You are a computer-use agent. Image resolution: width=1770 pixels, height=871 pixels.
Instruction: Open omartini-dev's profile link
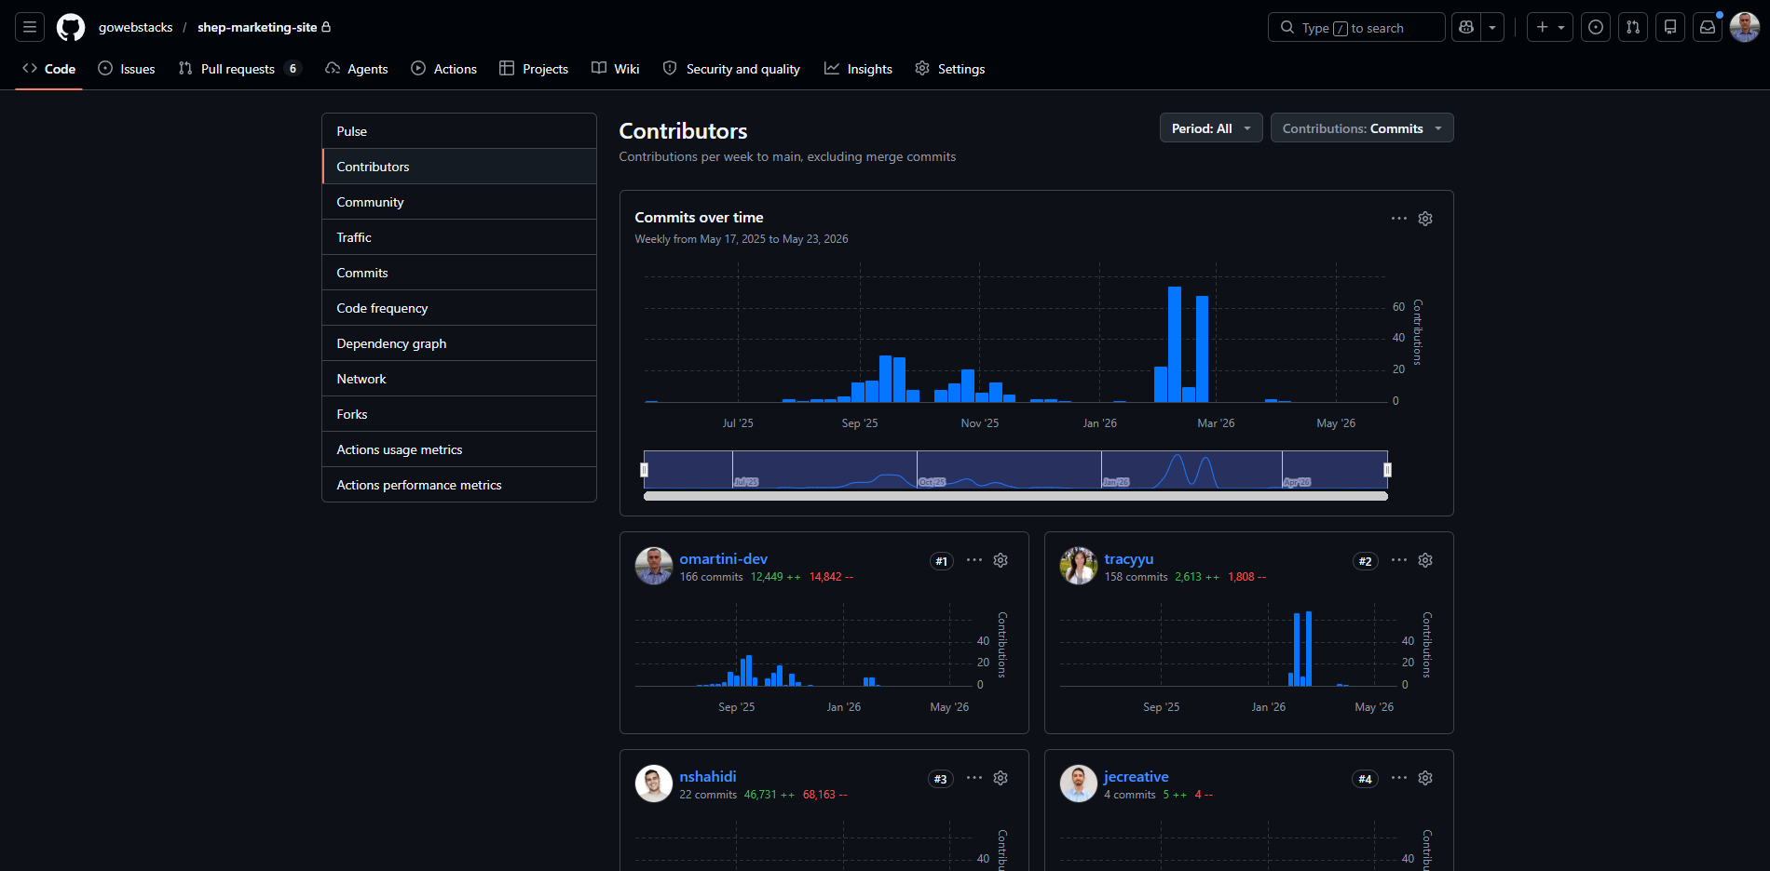tap(724, 559)
